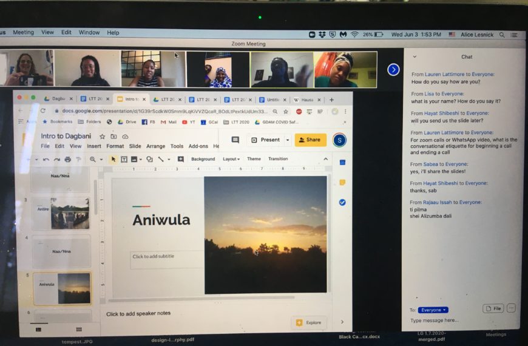Viewport: 528px width, 346px height.
Task: Open Google Calendar in the side panel
Action: click(342, 163)
